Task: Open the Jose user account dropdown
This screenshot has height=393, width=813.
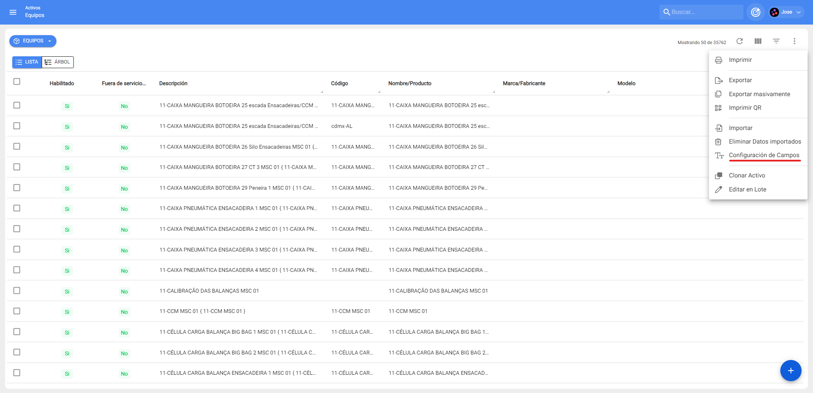Action: pos(786,12)
